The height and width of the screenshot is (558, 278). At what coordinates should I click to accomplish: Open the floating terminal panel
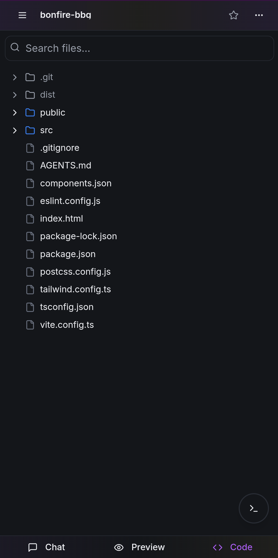click(x=253, y=508)
